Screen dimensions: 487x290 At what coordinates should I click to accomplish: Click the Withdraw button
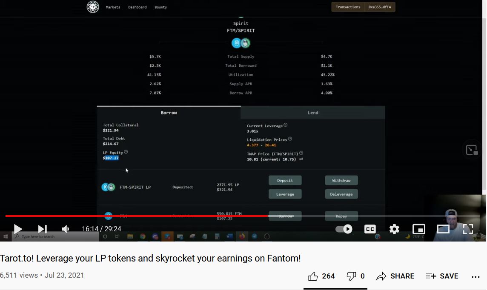(341, 180)
